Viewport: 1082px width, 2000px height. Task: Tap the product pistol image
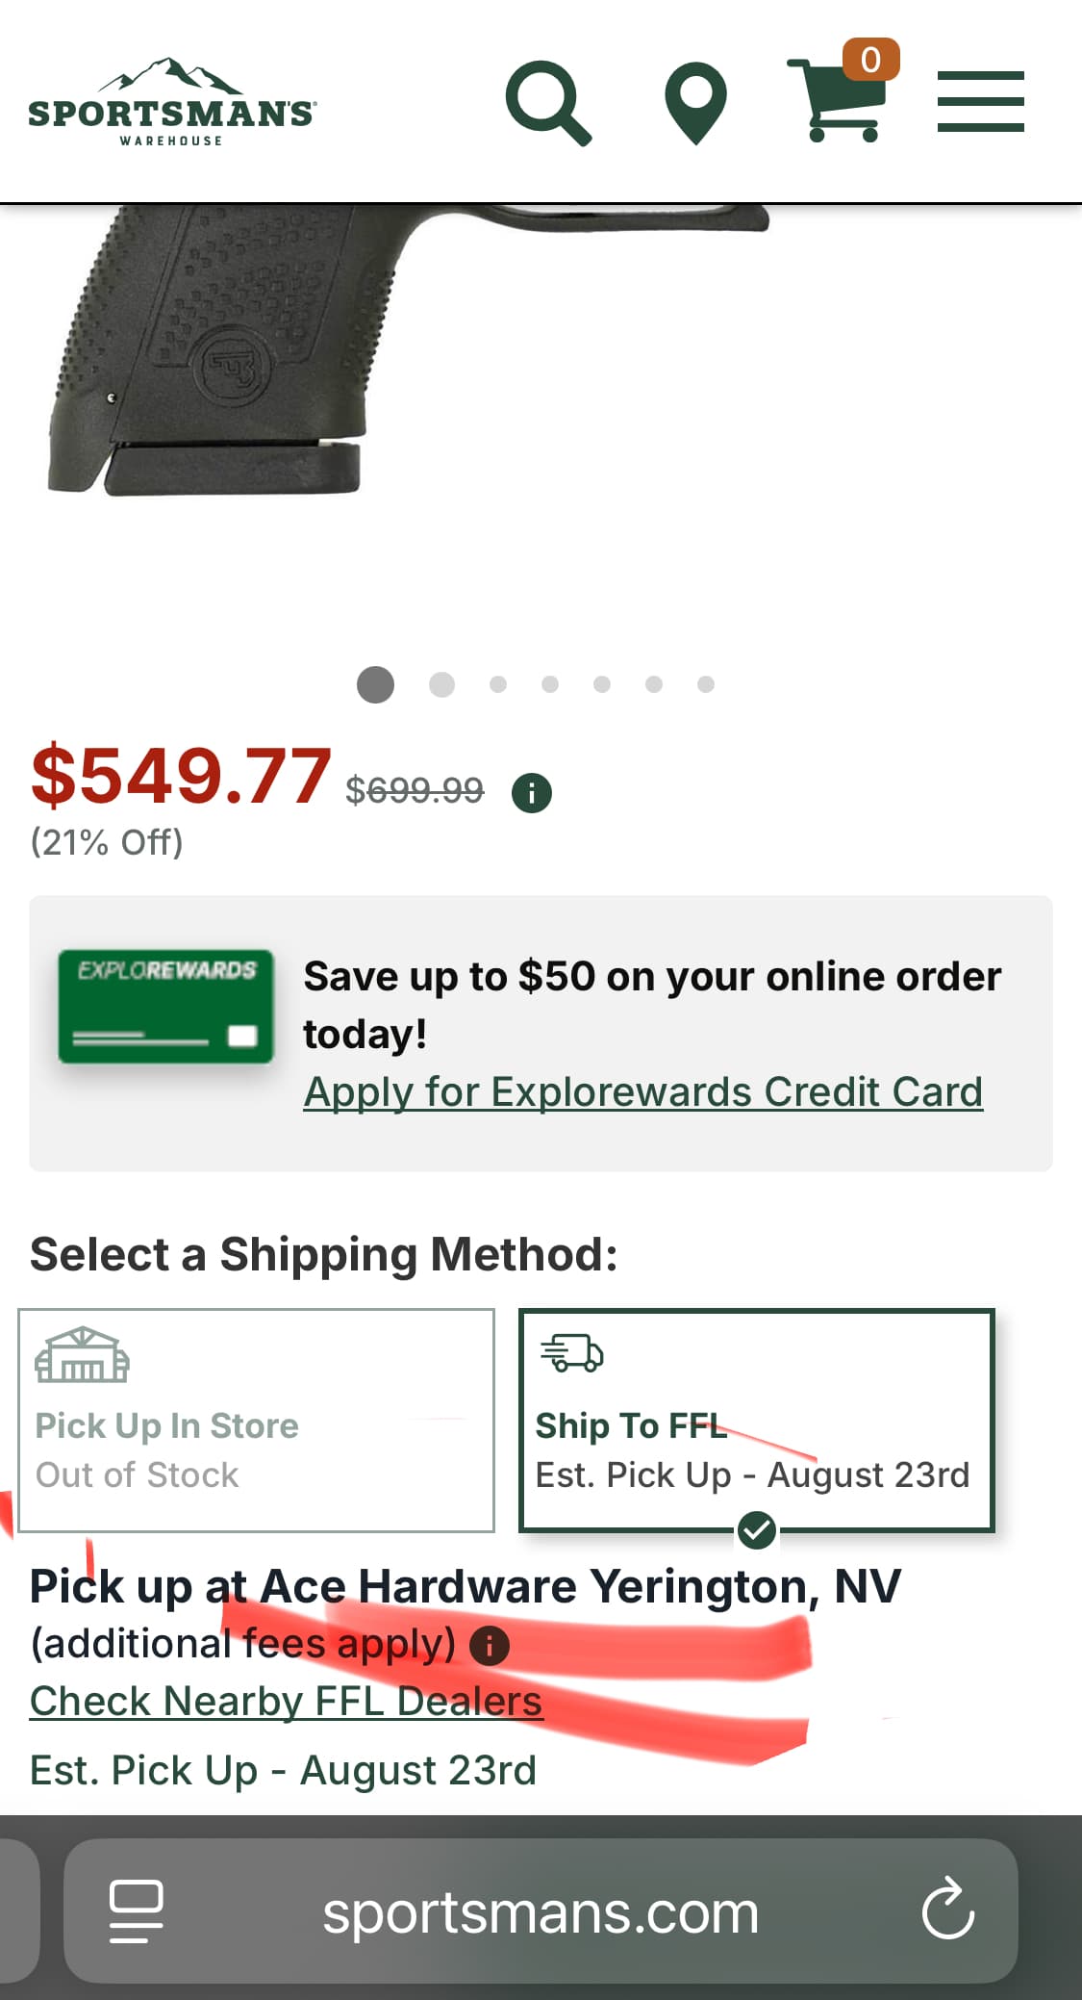click(289, 366)
